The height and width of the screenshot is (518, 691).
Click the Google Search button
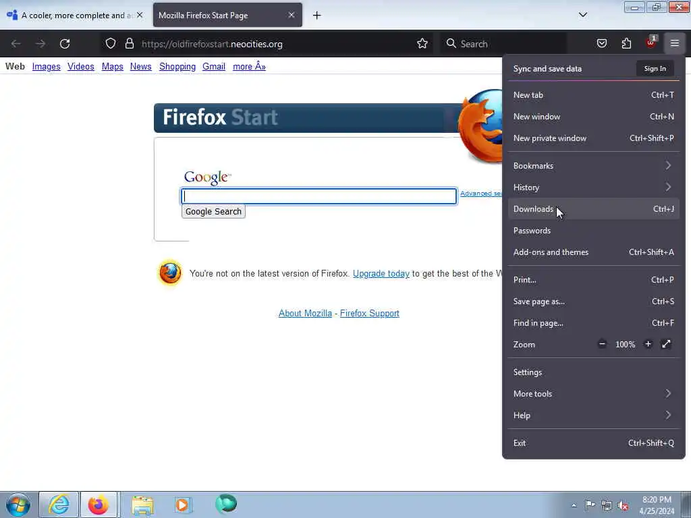click(x=213, y=211)
